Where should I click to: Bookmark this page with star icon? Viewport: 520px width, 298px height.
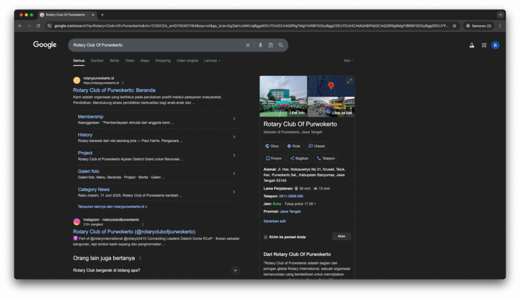pyautogui.click(x=454, y=26)
